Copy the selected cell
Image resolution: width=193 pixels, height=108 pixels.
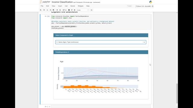tap(50, 10)
